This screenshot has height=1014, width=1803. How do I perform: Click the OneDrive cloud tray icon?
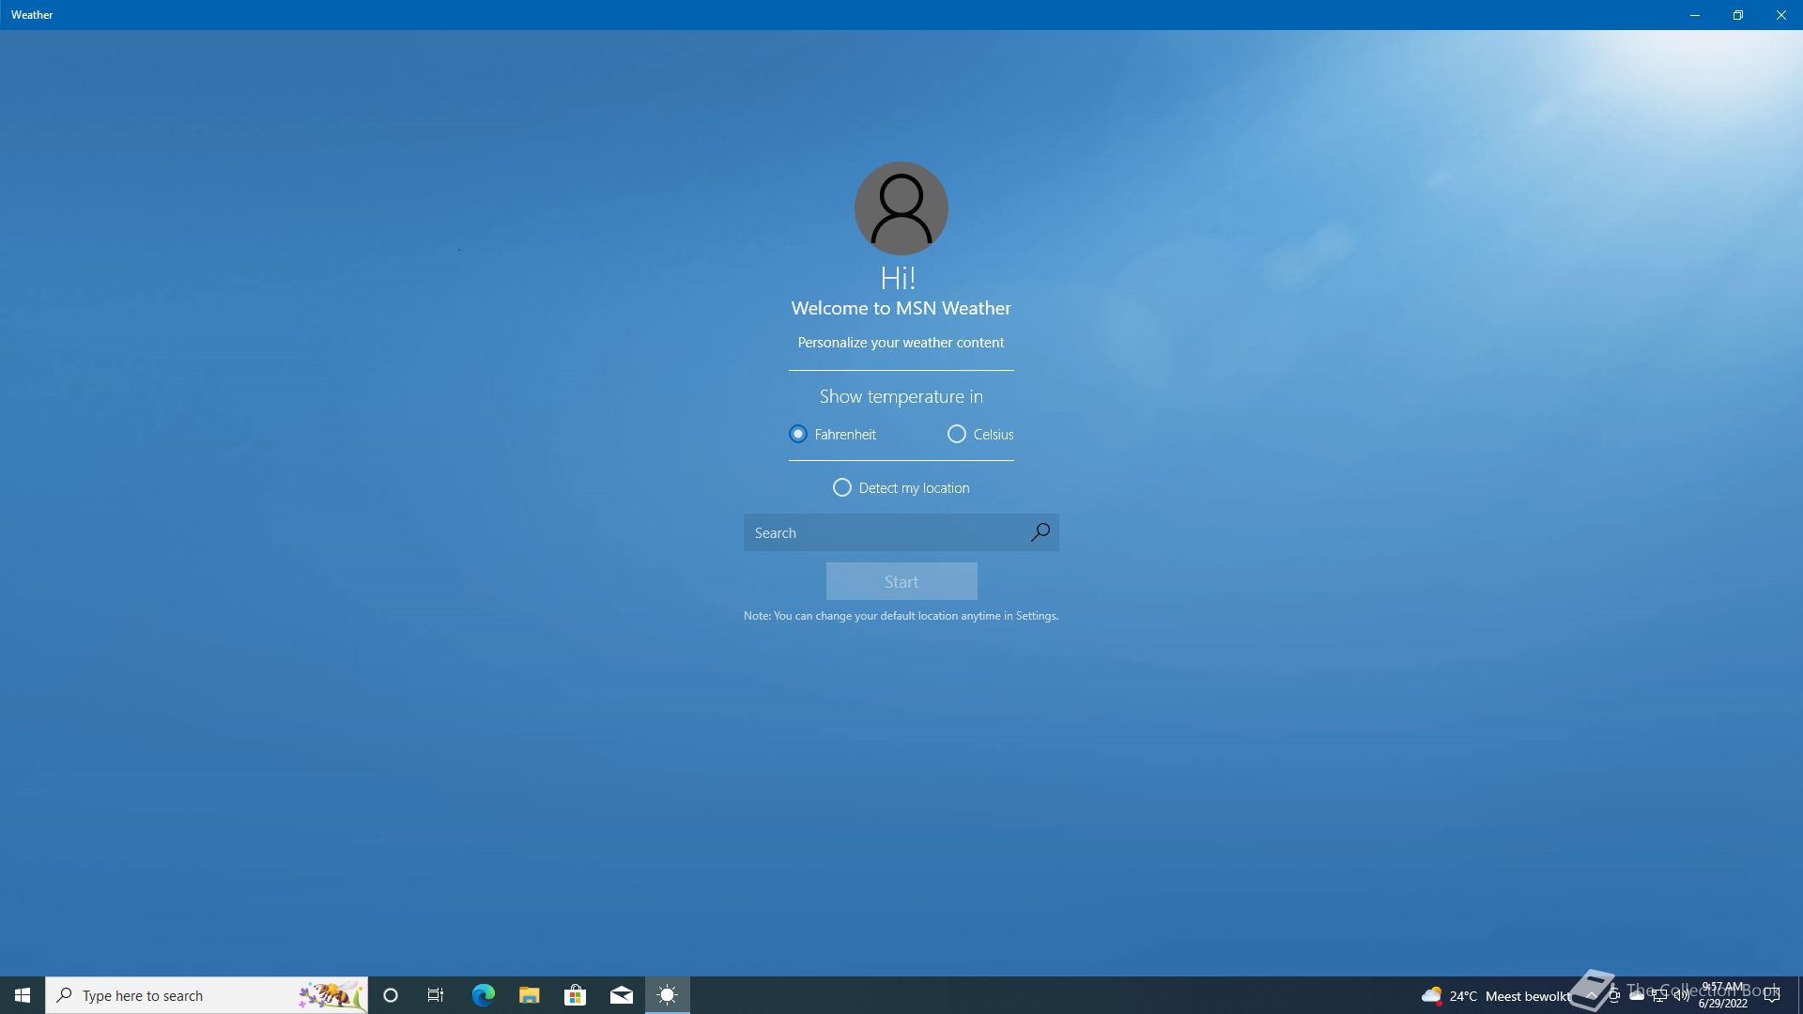point(1637,995)
